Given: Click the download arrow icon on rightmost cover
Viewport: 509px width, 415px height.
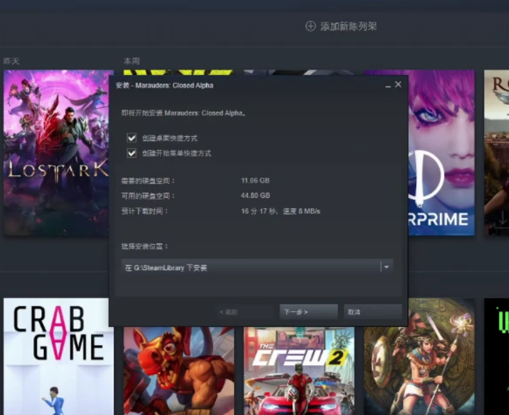Looking at the screenshot, I should (x=502, y=219).
